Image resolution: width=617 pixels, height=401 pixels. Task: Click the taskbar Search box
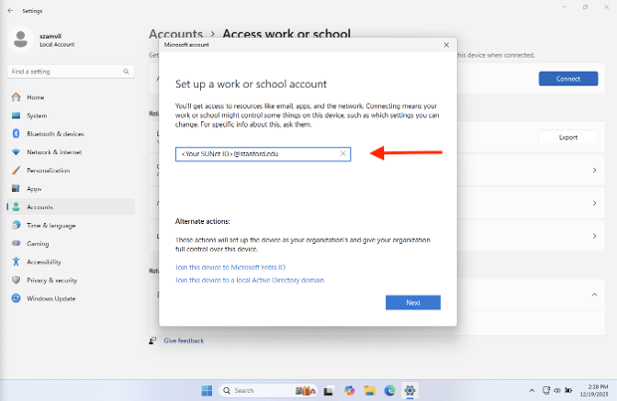(268, 390)
